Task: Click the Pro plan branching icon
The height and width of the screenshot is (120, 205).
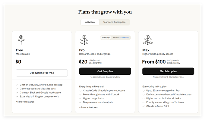Action: [x=84, y=40]
